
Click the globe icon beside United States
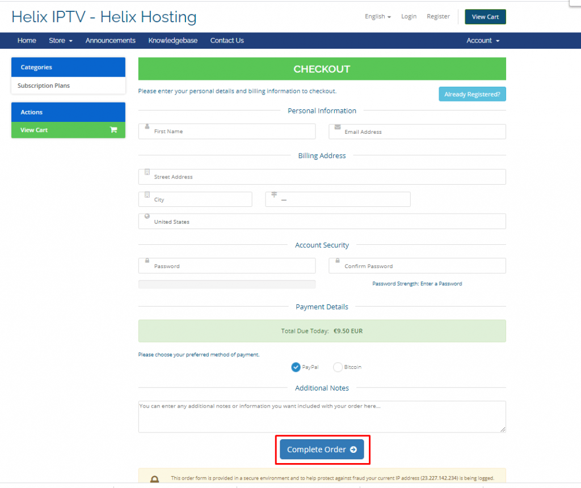coord(147,217)
